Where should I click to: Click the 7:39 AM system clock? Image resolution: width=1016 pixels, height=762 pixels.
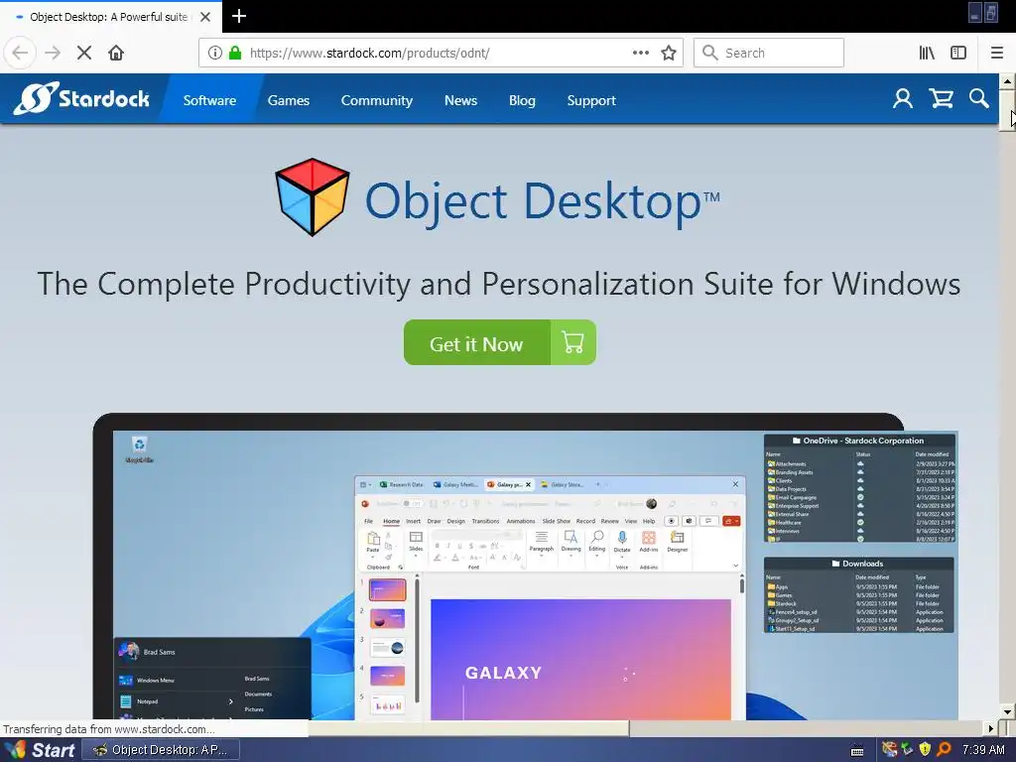[983, 750]
